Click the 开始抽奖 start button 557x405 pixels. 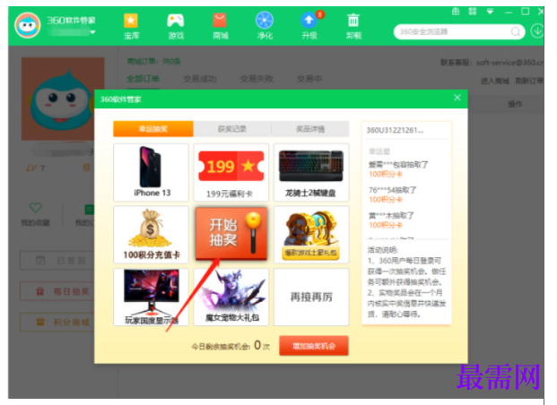tap(231, 233)
